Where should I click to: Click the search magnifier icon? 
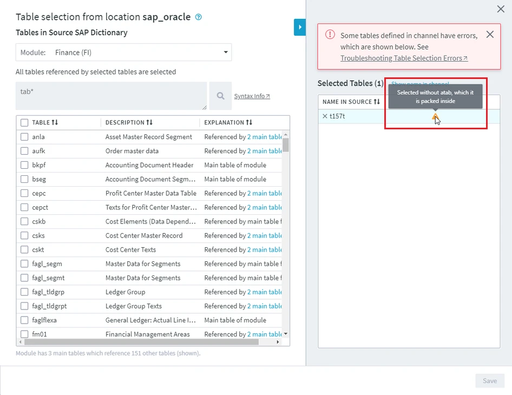point(220,96)
